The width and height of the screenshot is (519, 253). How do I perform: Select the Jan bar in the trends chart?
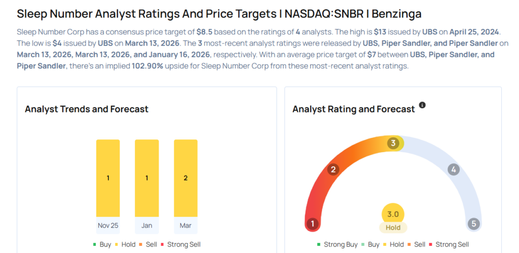(x=146, y=178)
